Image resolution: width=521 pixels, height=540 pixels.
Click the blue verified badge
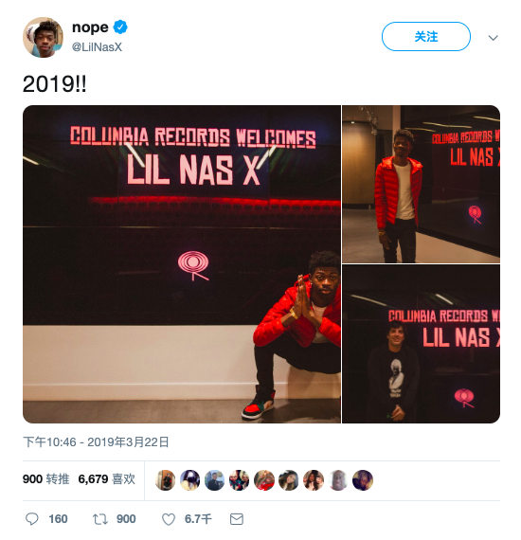120,27
